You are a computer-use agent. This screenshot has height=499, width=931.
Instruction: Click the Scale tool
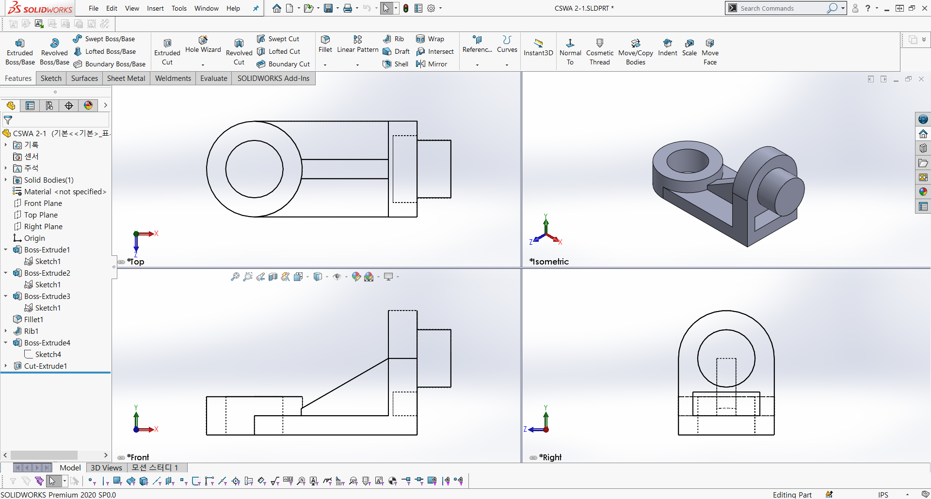689,47
